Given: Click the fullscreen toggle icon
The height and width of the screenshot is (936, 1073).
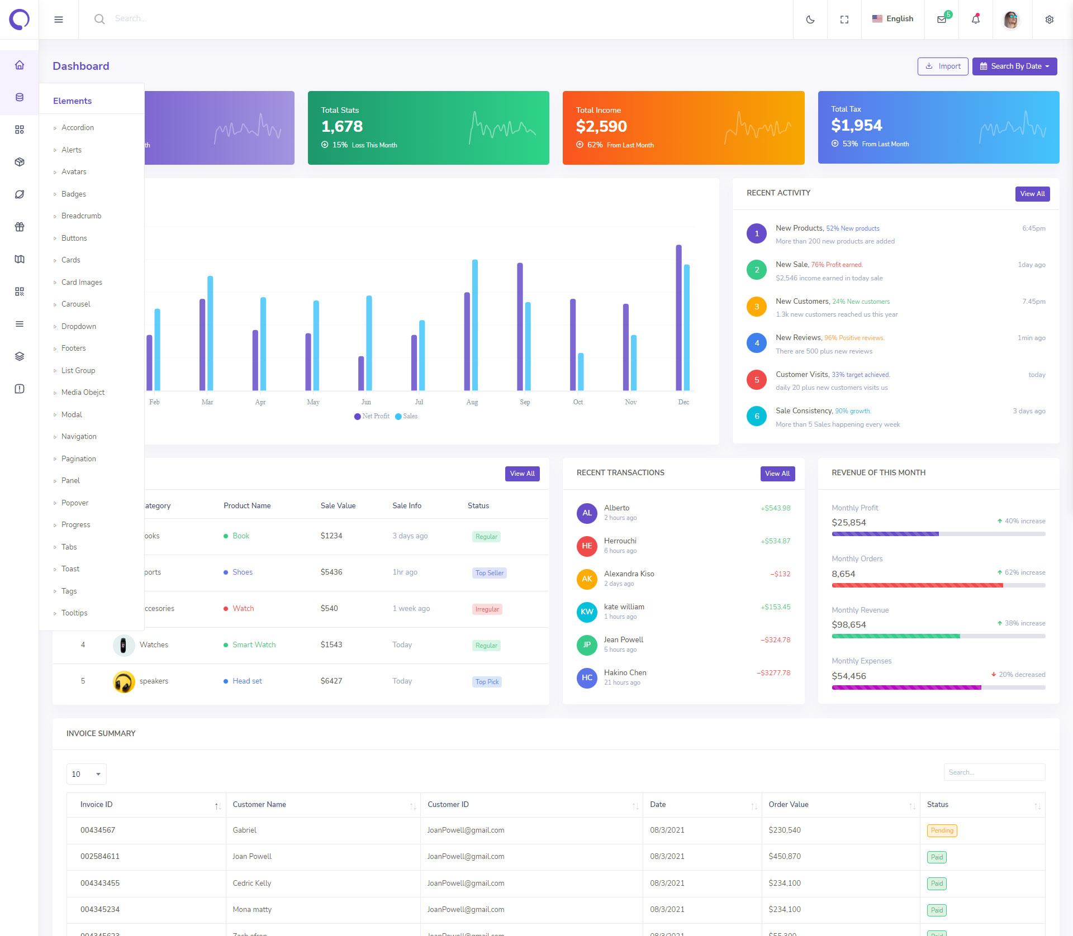Looking at the screenshot, I should [844, 20].
